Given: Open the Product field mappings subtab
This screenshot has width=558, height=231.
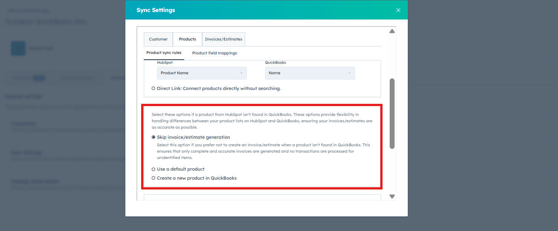Looking at the screenshot, I should pos(215,53).
